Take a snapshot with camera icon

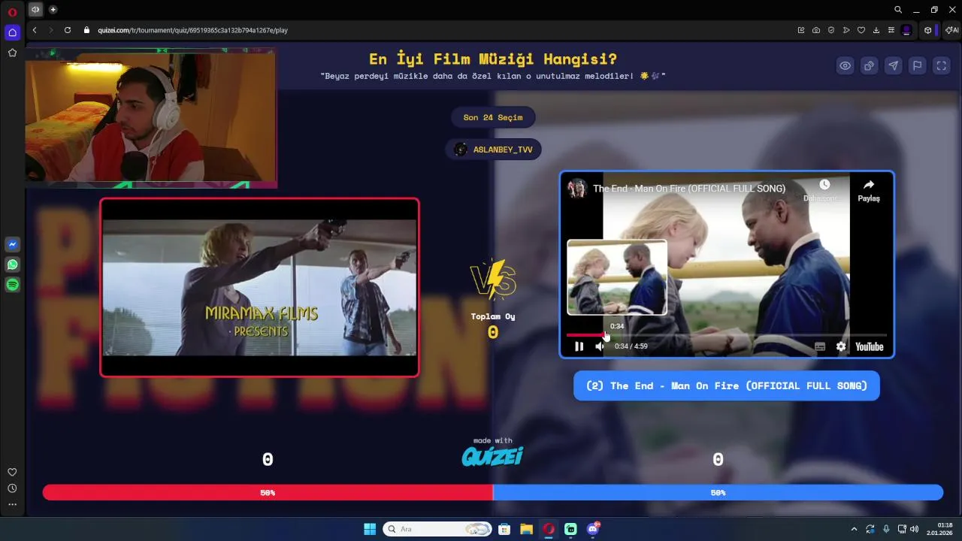click(x=816, y=30)
